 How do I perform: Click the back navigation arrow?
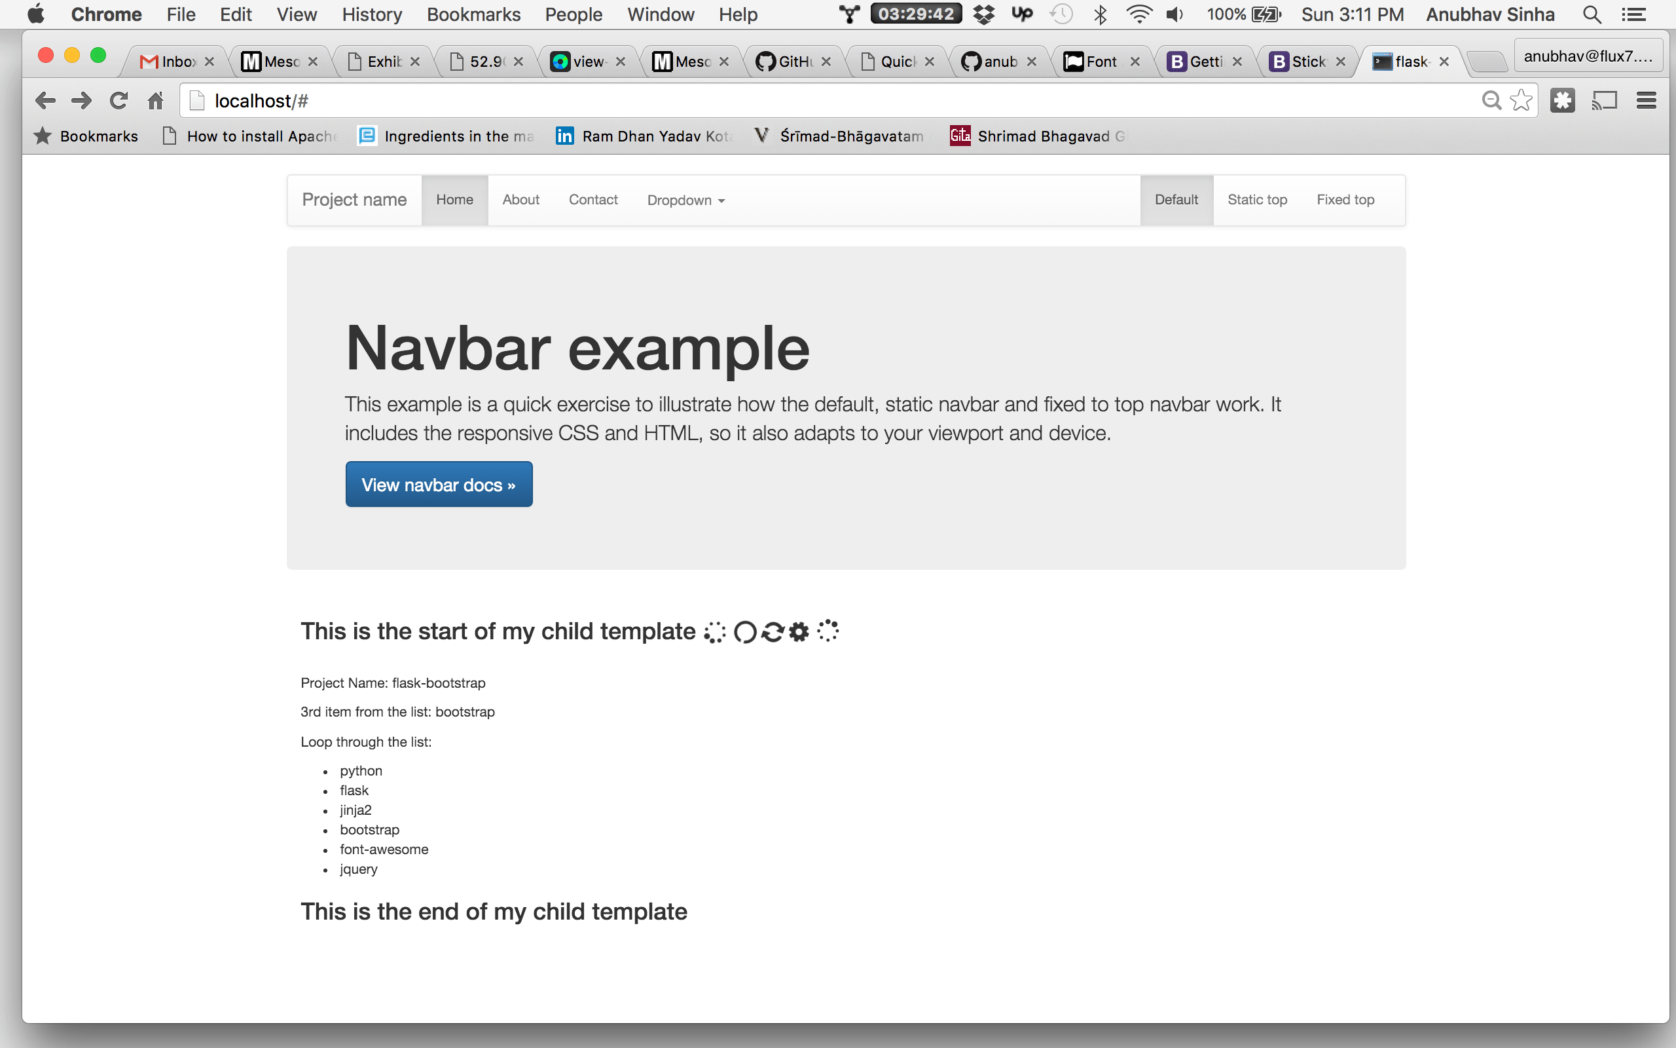[45, 100]
